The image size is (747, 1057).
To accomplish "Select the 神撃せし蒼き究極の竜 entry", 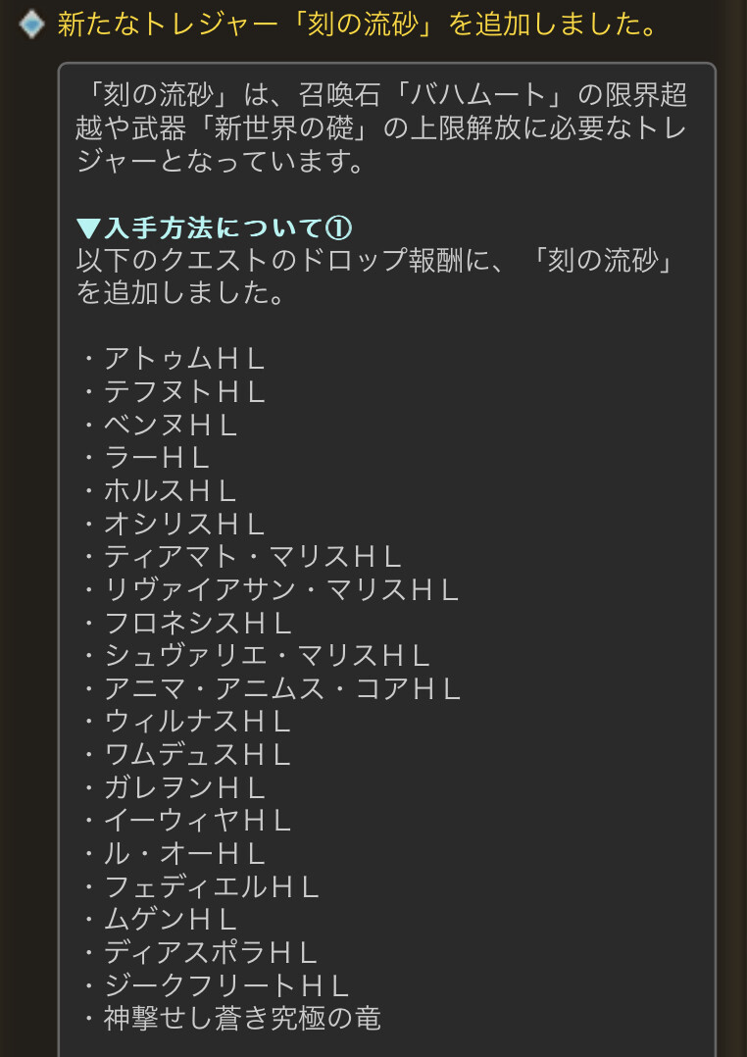I will pyautogui.click(x=231, y=1019).
